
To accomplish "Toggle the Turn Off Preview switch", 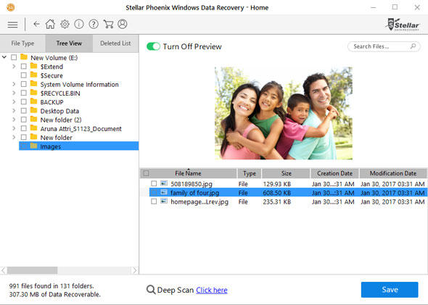I will [x=153, y=46].
